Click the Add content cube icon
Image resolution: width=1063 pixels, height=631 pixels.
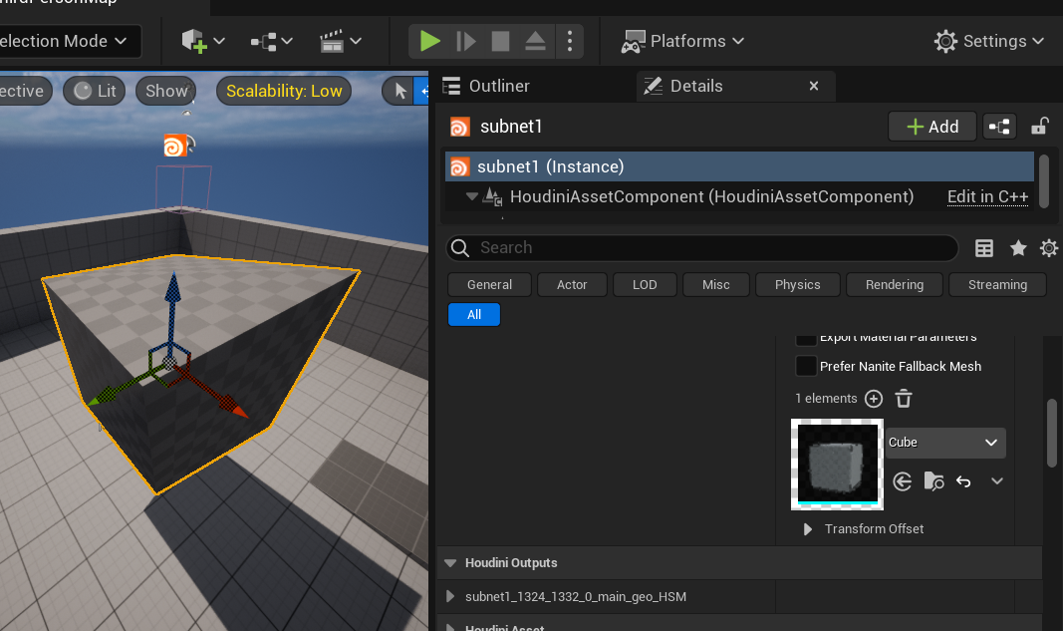(x=193, y=41)
